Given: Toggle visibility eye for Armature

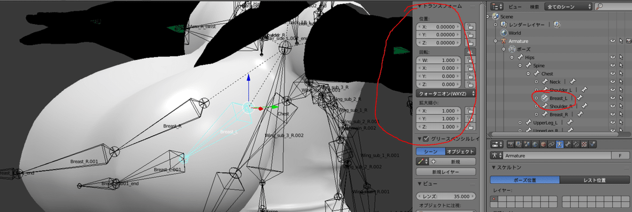Looking at the screenshot, I should click(613, 41).
